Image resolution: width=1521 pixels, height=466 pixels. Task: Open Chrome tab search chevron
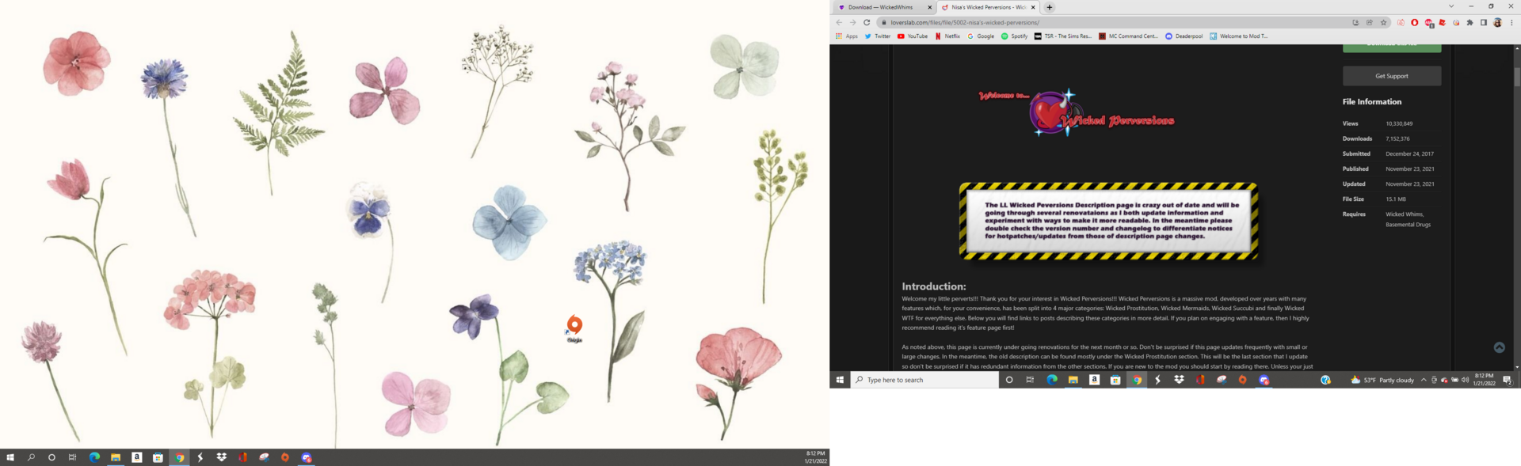1450,6
